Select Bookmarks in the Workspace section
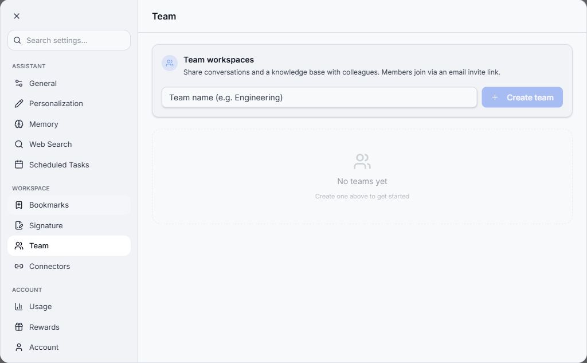The height and width of the screenshot is (363, 587). tap(69, 205)
